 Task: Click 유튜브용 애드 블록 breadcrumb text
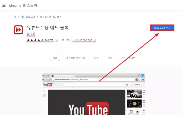(51, 17)
